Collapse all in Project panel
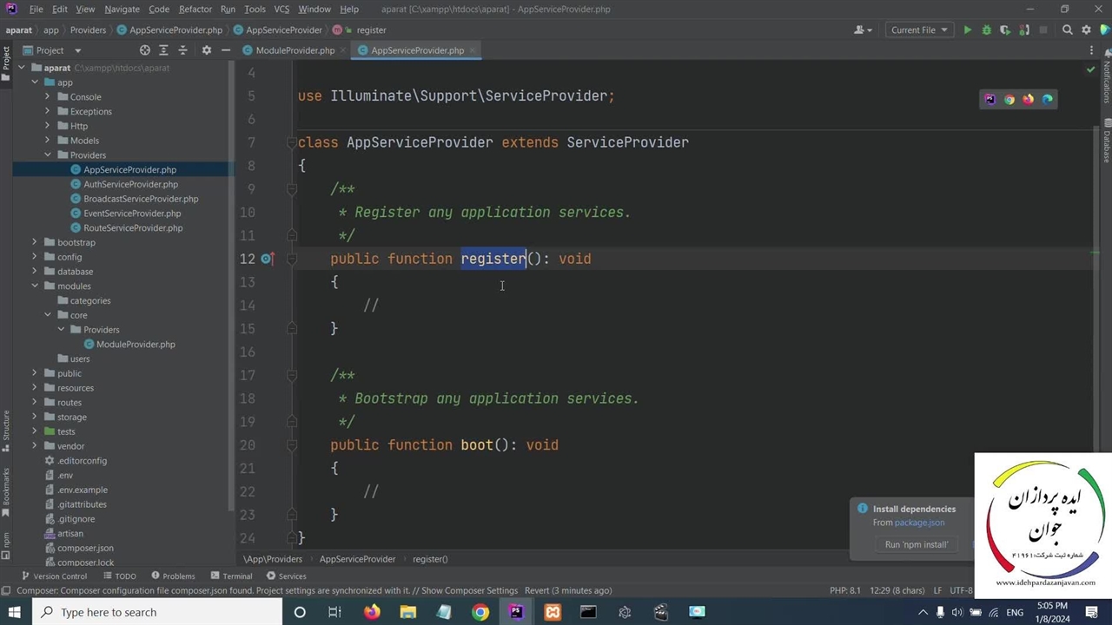The width and height of the screenshot is (1112, 625). [182, 50]
